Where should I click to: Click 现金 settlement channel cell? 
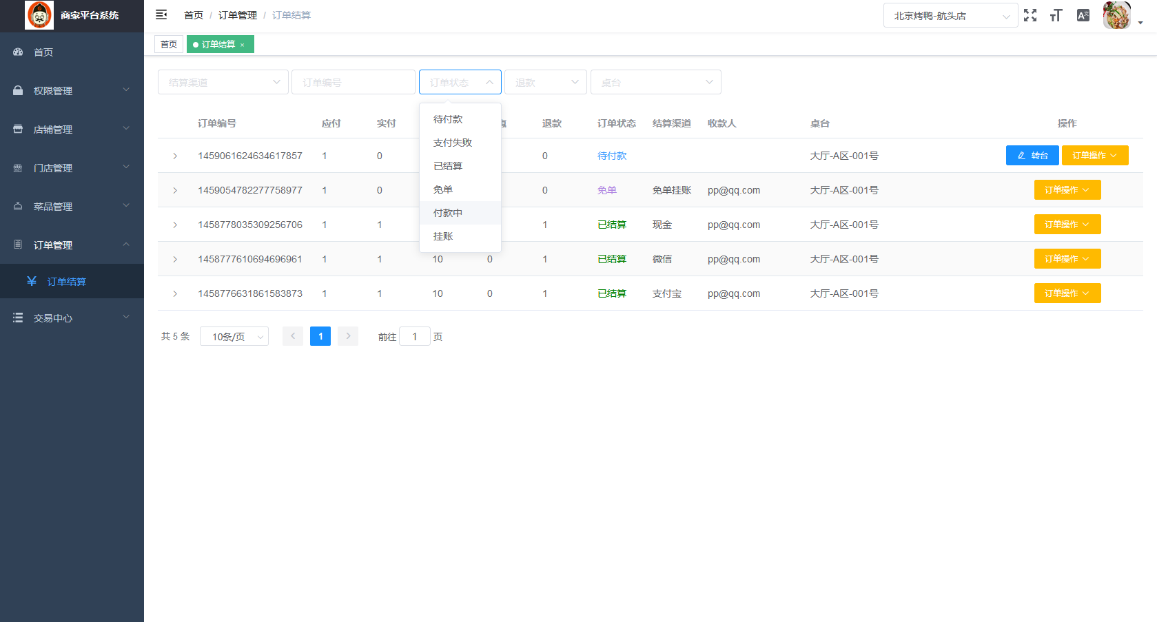662,225
